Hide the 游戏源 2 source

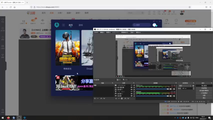tap(132, 94)
